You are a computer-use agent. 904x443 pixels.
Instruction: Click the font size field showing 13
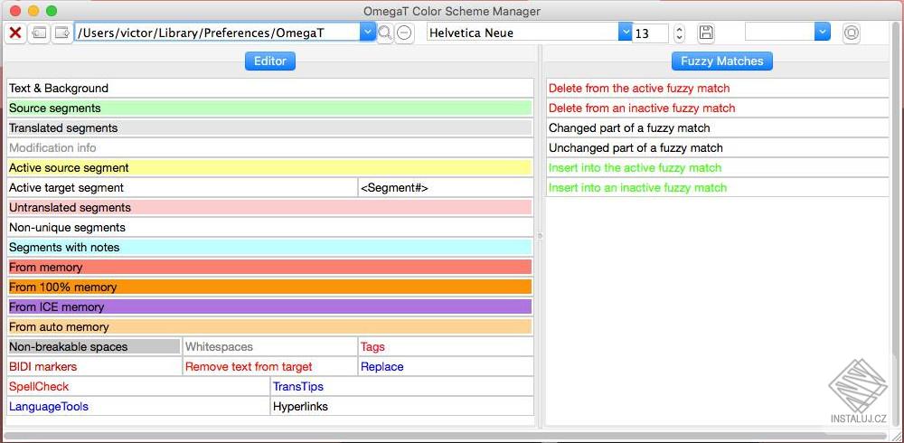(650, 33)
